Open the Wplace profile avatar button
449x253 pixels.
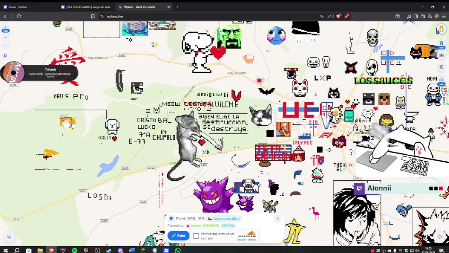(441, 29)
